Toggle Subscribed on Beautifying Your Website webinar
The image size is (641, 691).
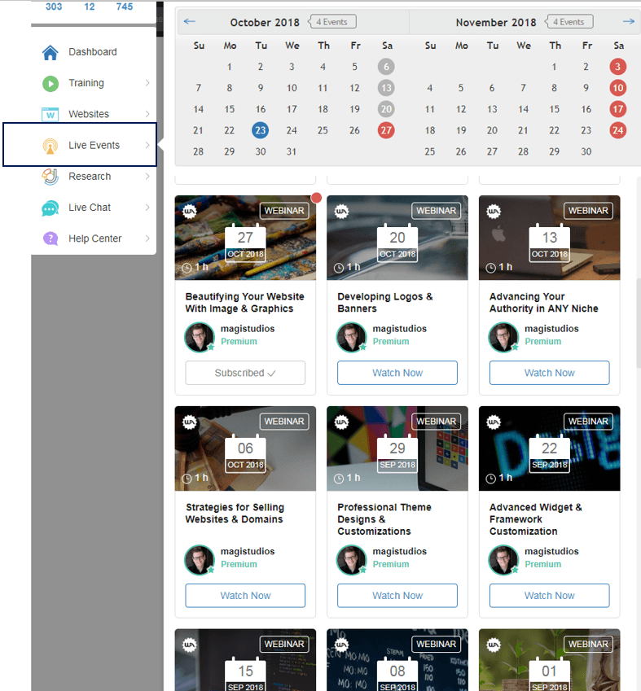[245, 373]
